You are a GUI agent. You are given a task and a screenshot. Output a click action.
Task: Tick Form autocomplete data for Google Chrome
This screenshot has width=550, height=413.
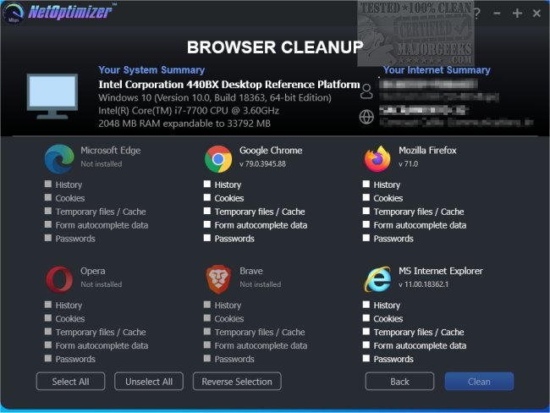point(207,224)
